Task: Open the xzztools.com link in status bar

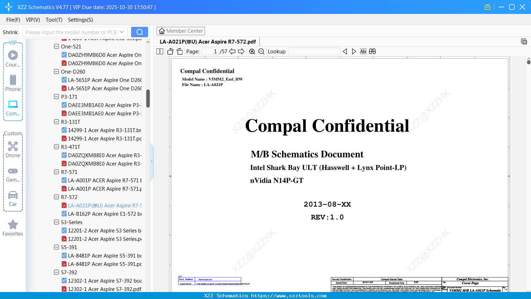Action: (289, 296)
